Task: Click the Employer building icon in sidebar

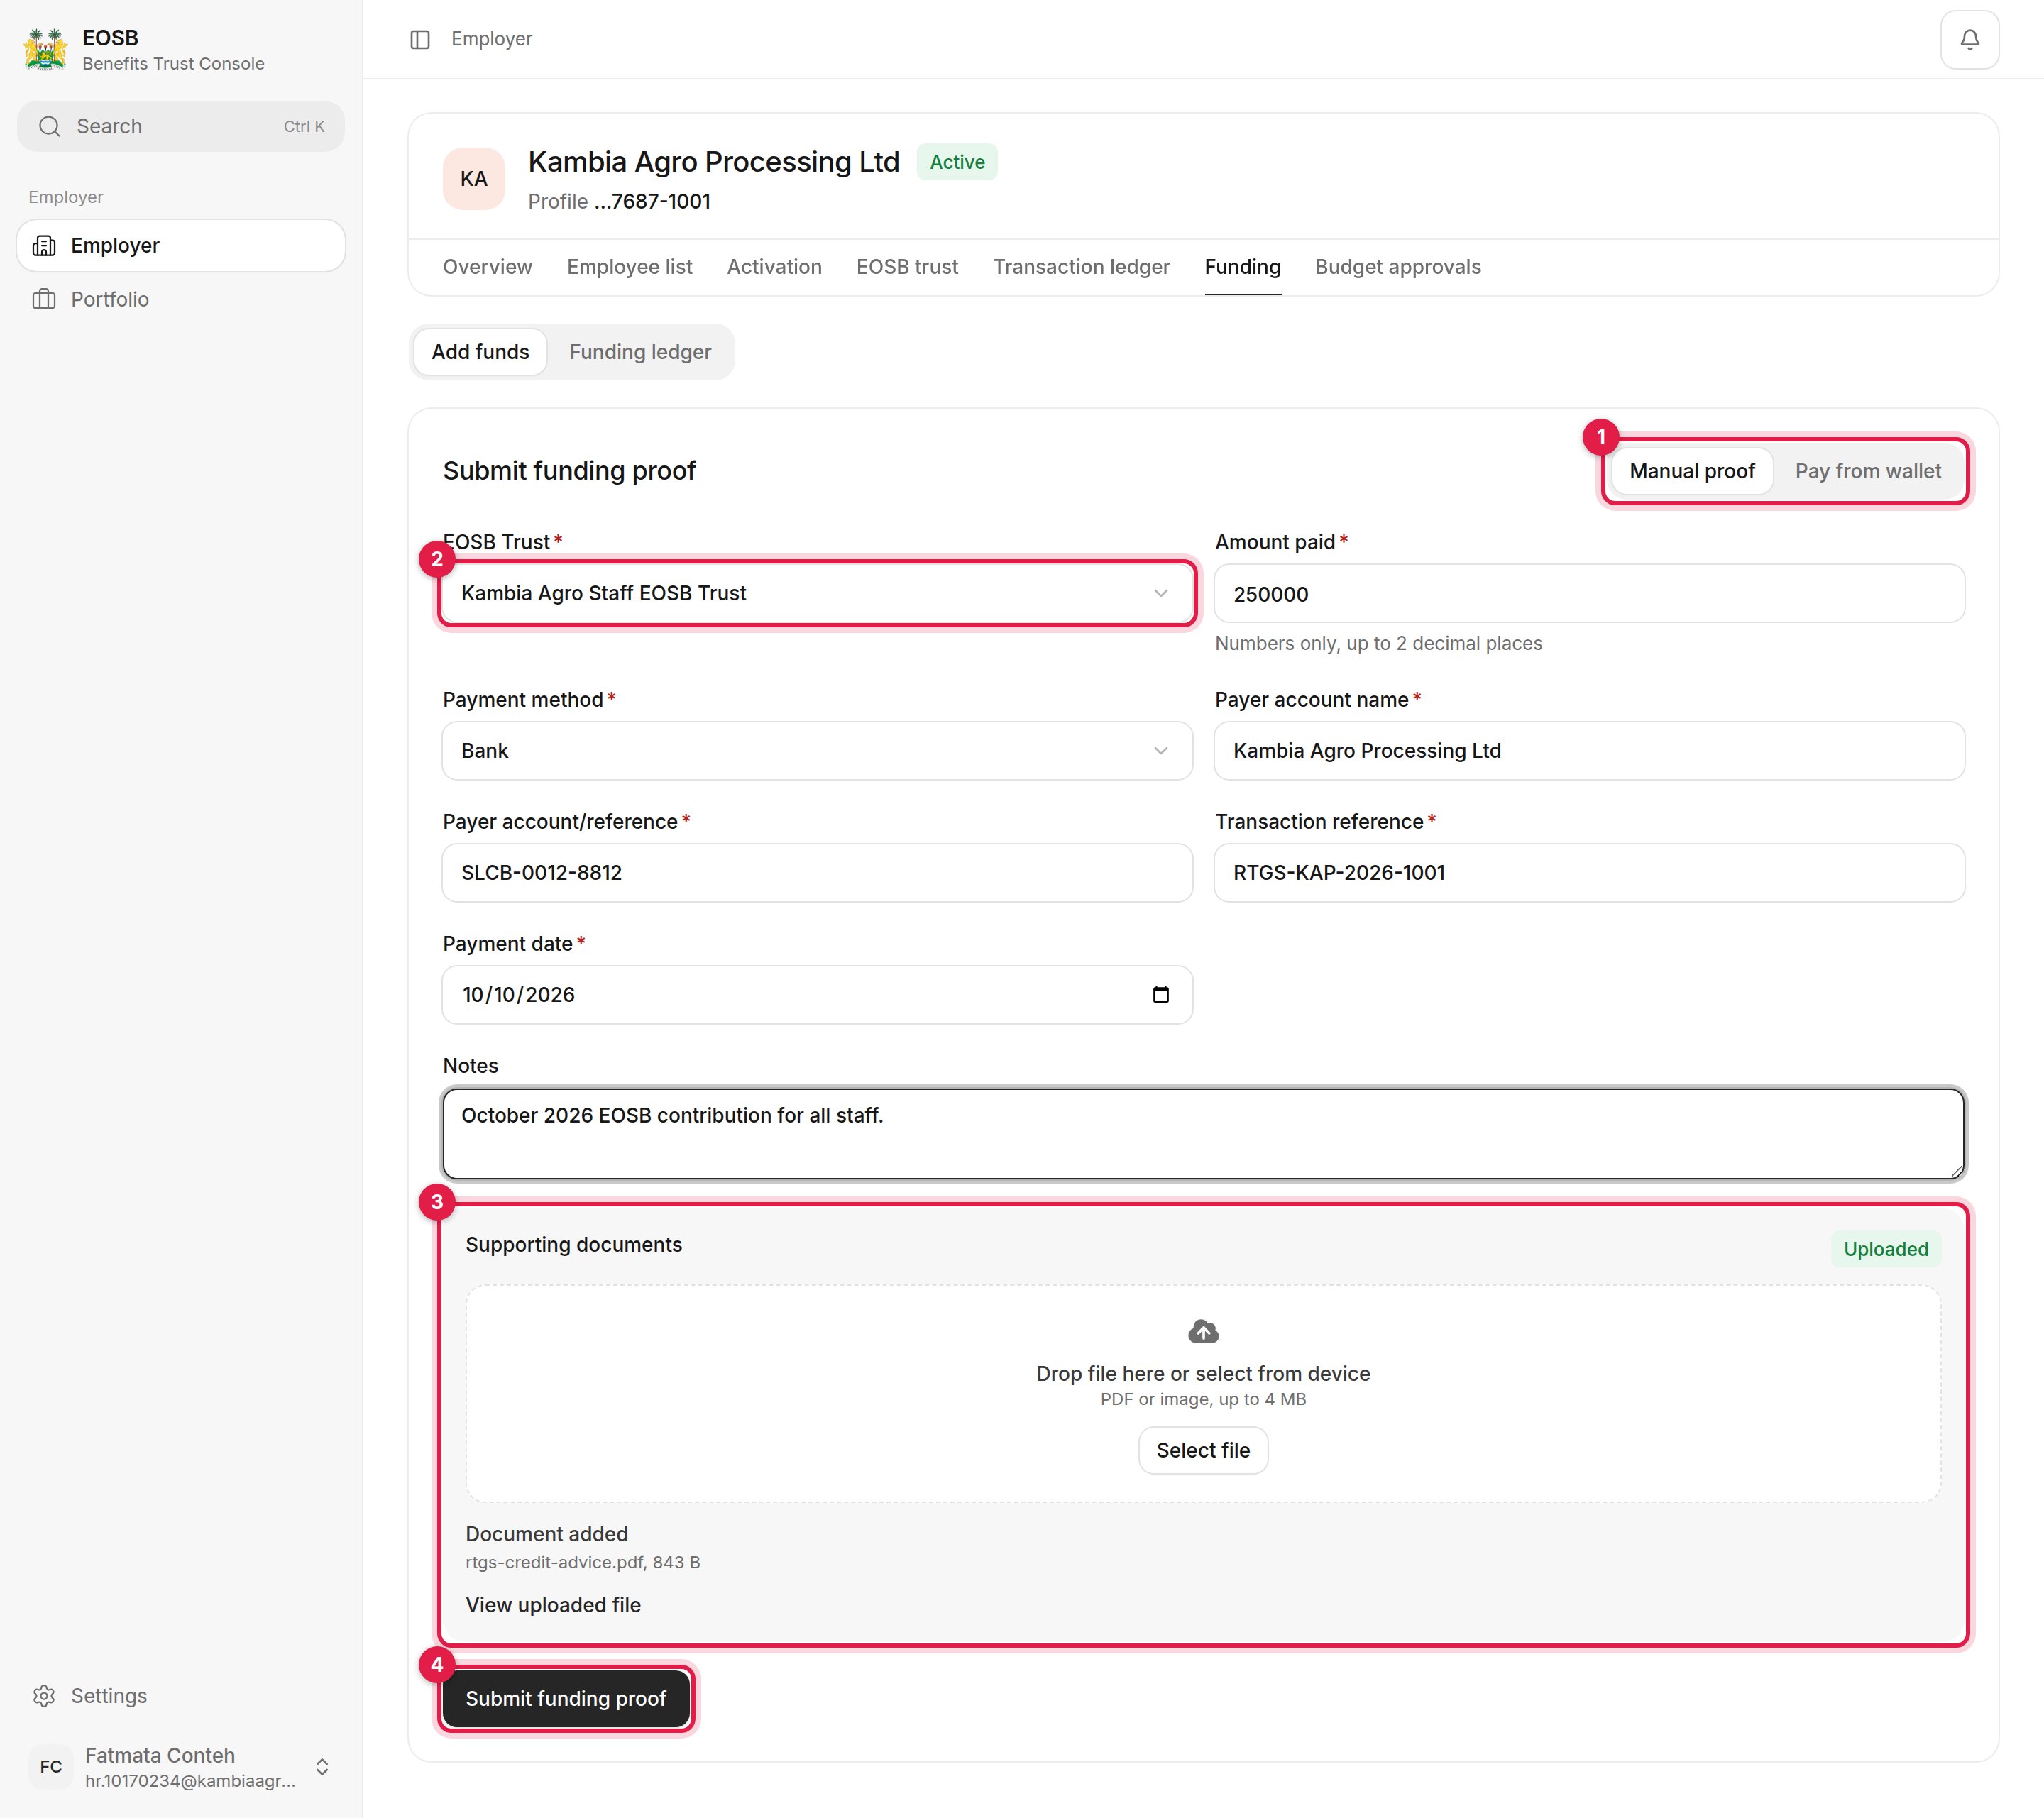Action: click(44, 245)
